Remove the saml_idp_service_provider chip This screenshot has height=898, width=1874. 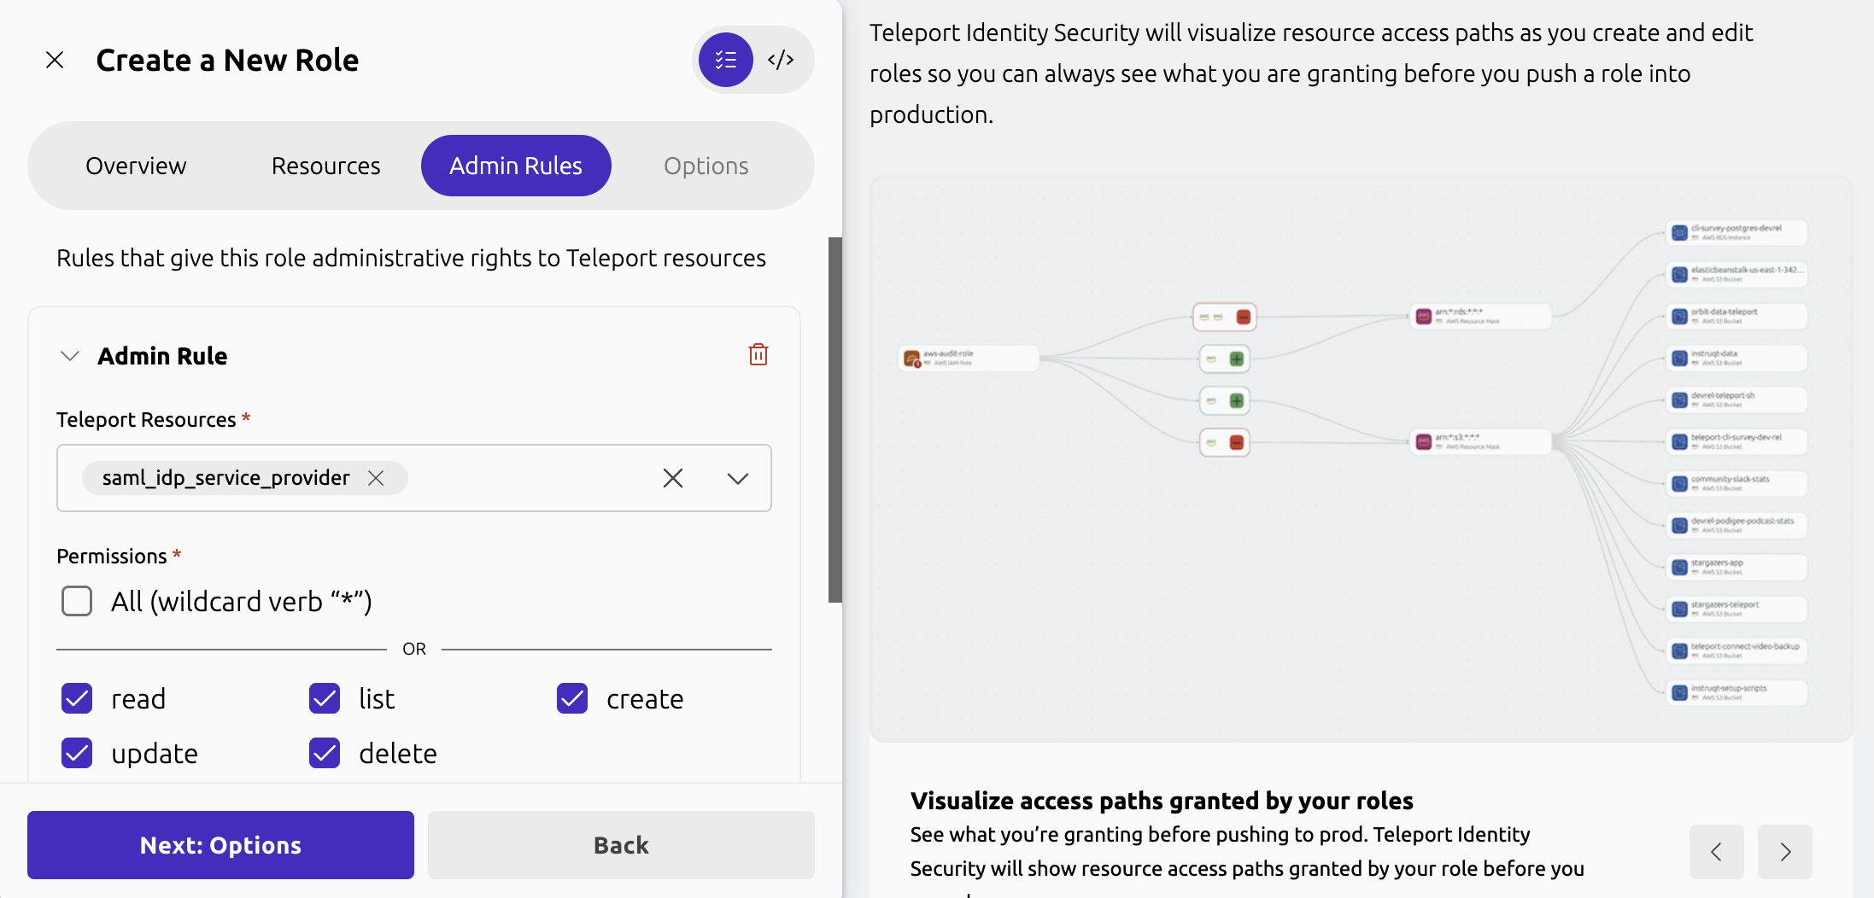tap(376, 478)
